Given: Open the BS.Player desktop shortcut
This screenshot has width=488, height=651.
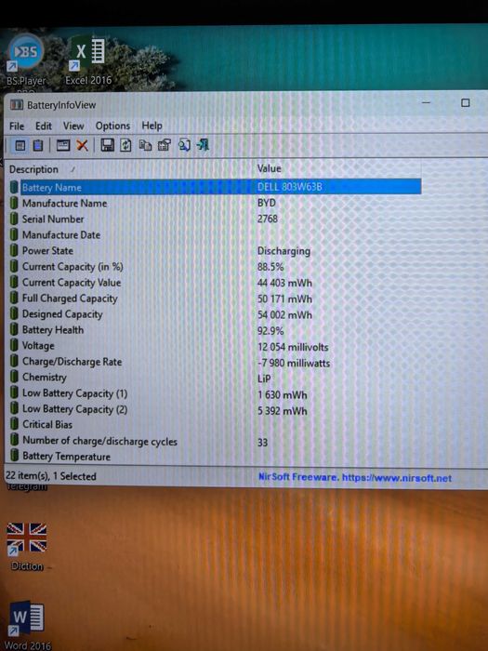Looking at the screenshot, I should [26, 60].
